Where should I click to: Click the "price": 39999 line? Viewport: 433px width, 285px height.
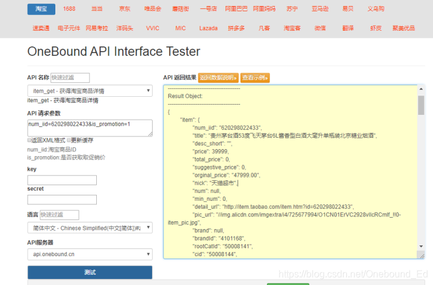click(x=210, y=152)
